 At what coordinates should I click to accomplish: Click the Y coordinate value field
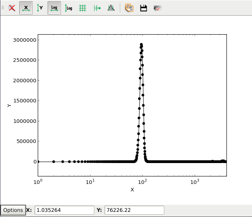pyautogui.click(x=134, y=210)
